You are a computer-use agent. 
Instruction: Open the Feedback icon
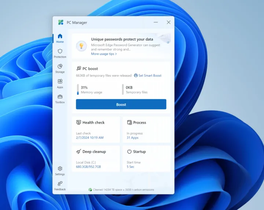[x=60, y=185]
